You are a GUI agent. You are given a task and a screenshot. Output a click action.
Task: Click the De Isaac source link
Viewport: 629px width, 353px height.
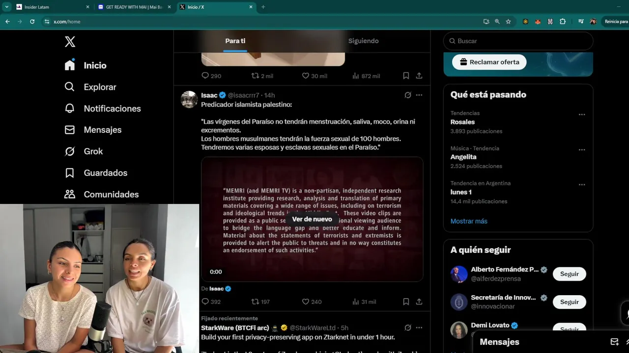216,289
